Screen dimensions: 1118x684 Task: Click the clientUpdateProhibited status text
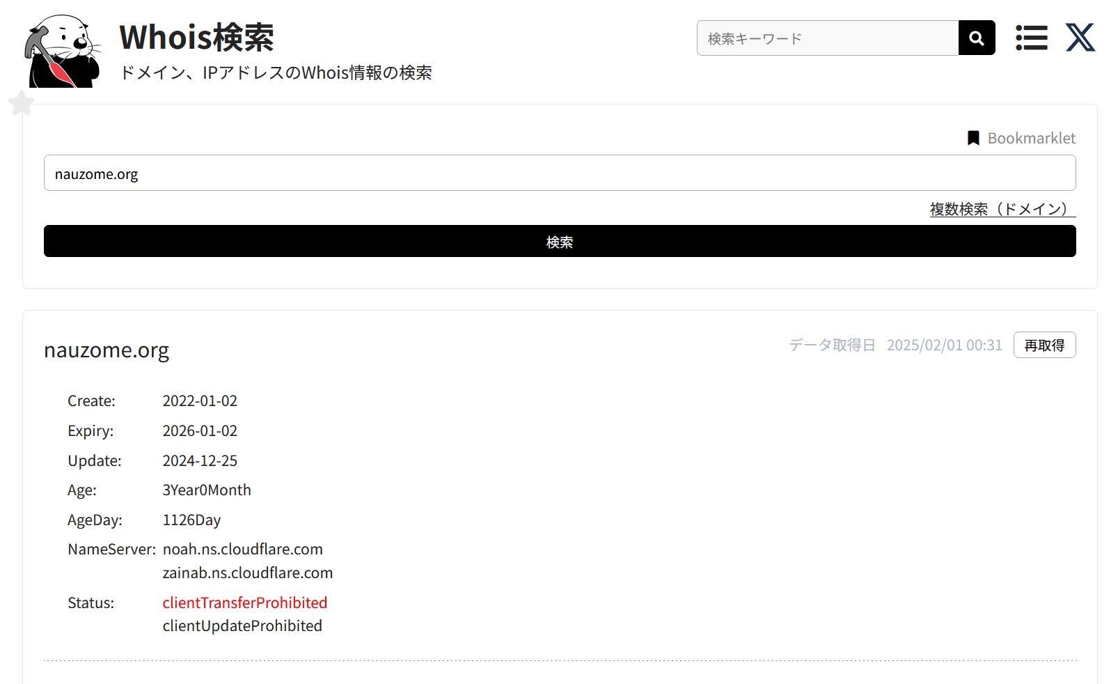[x=242, y=625]
